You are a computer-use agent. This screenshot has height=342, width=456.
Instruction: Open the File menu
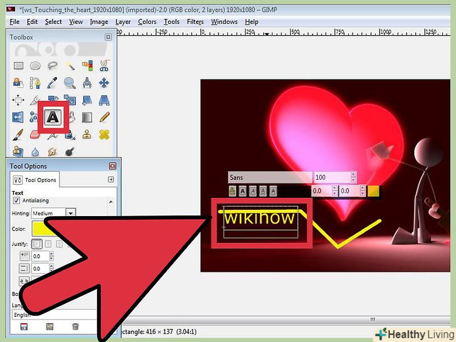pyautogui.click(x=14, y=22)
